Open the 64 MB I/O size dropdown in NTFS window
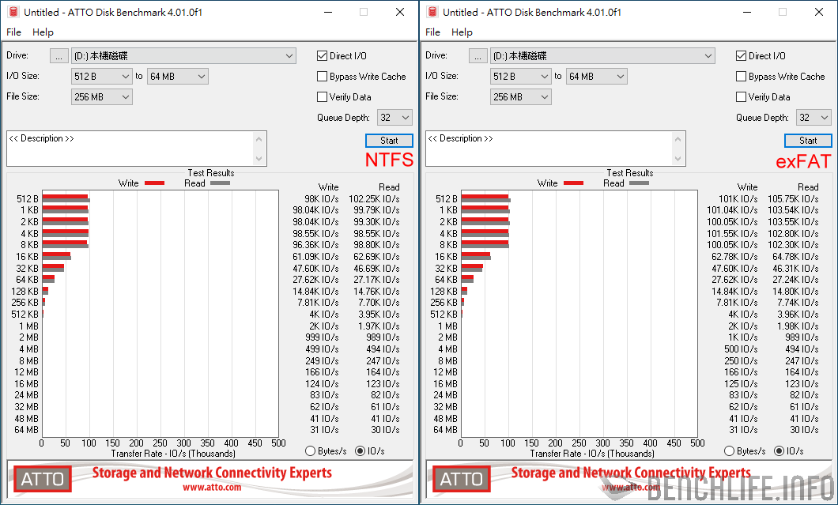Screen dimensions: 838x505 pyautogui.click(x=177, y=77)
